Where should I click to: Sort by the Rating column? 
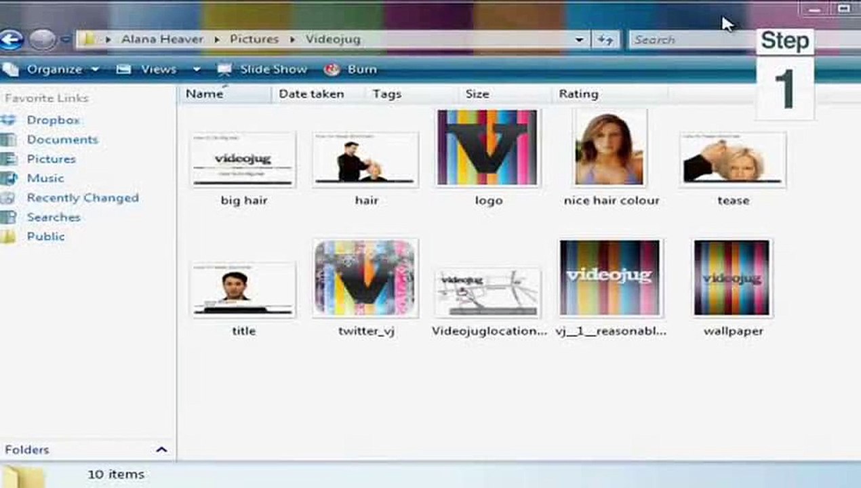coord(578,94)
